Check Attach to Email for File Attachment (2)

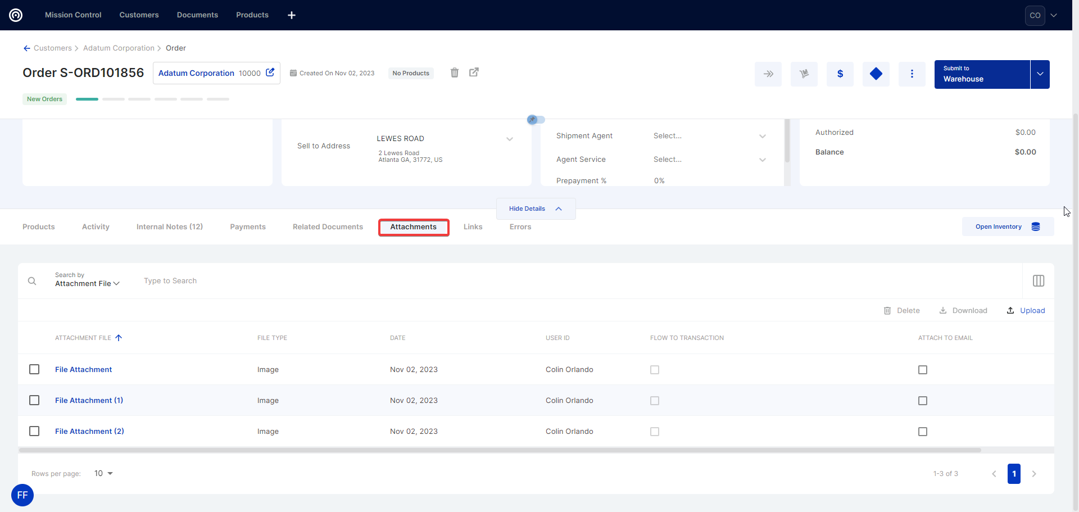coord(922,432)
